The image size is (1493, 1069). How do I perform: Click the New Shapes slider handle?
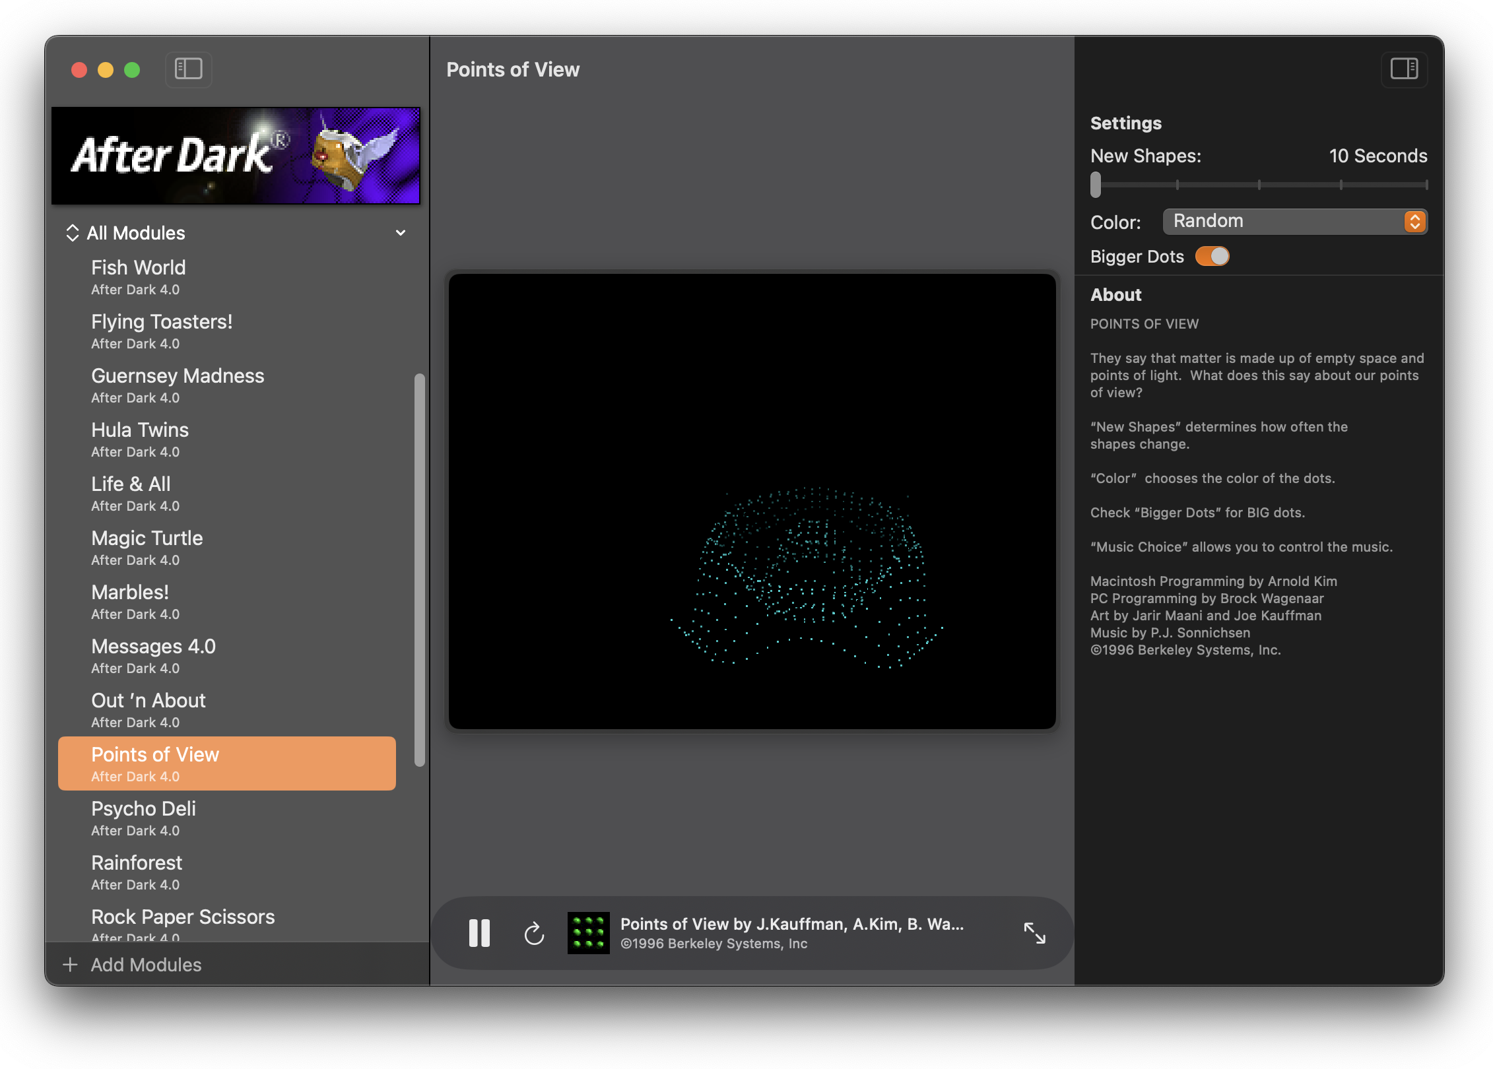point(1096,185)
